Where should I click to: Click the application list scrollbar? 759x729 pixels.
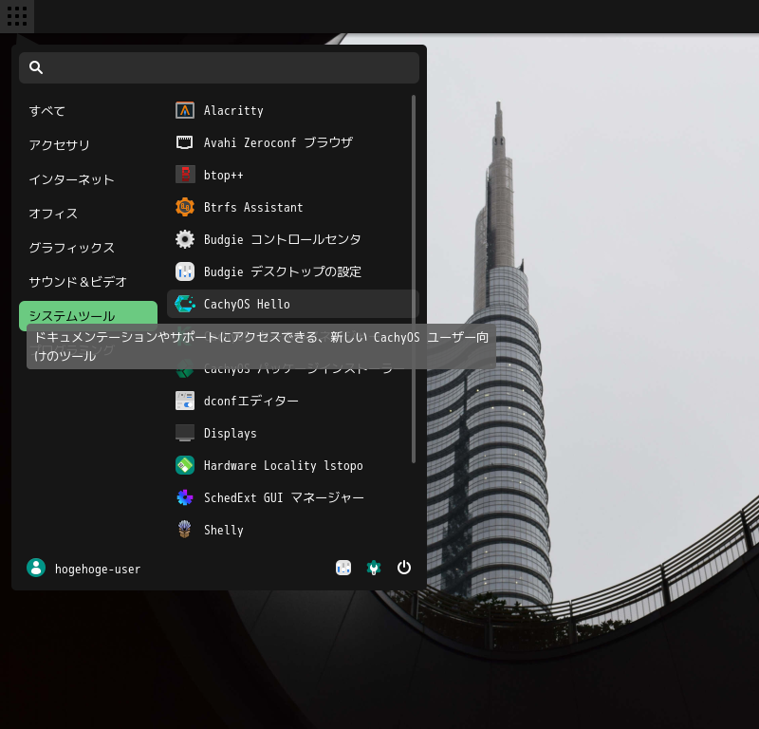coord(414,278)
